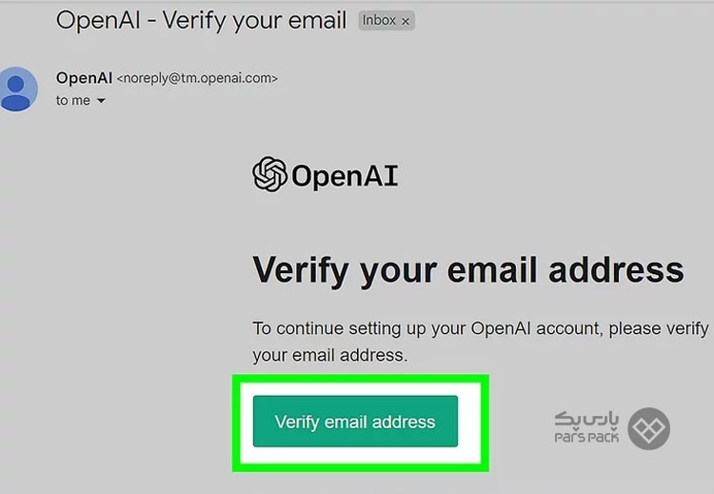This screenshot has width=714, height=494.
Task: Expand recipient details arrow beside "to me"
Action: coord(101,101)
